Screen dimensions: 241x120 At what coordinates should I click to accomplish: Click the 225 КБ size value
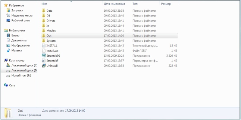(x=173, y=66)
